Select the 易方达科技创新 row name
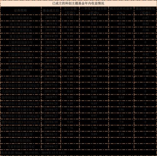This screenshot has height=156, width=157. 21,36
